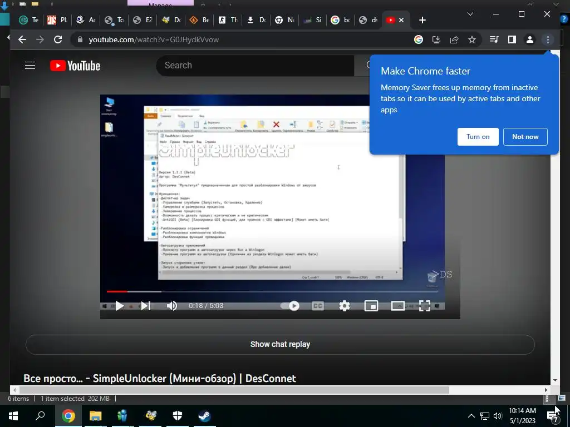Open Chrome media controls icon
The image size is (570, 427).
click(x=494, y=39)
